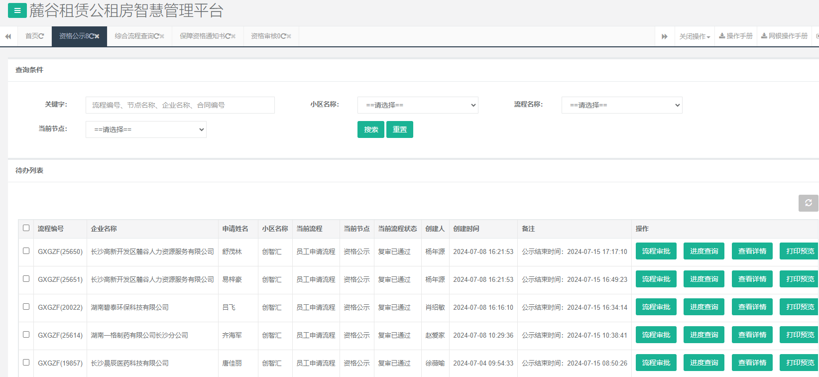Refresh the list with gray refresh button
This screenshot has width=819, height=377.
808,203
